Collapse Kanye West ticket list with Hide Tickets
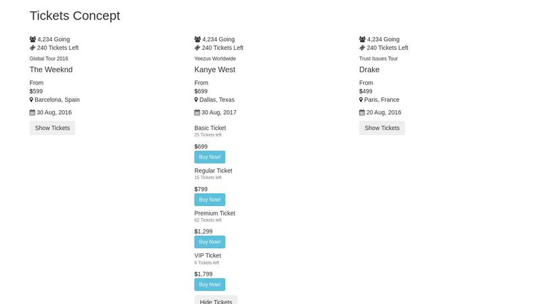The width and height of the screenshot is (541, 304). click(216, 301)
